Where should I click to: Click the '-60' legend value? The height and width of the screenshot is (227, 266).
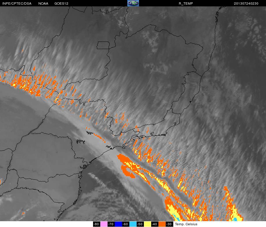point(126,224)
